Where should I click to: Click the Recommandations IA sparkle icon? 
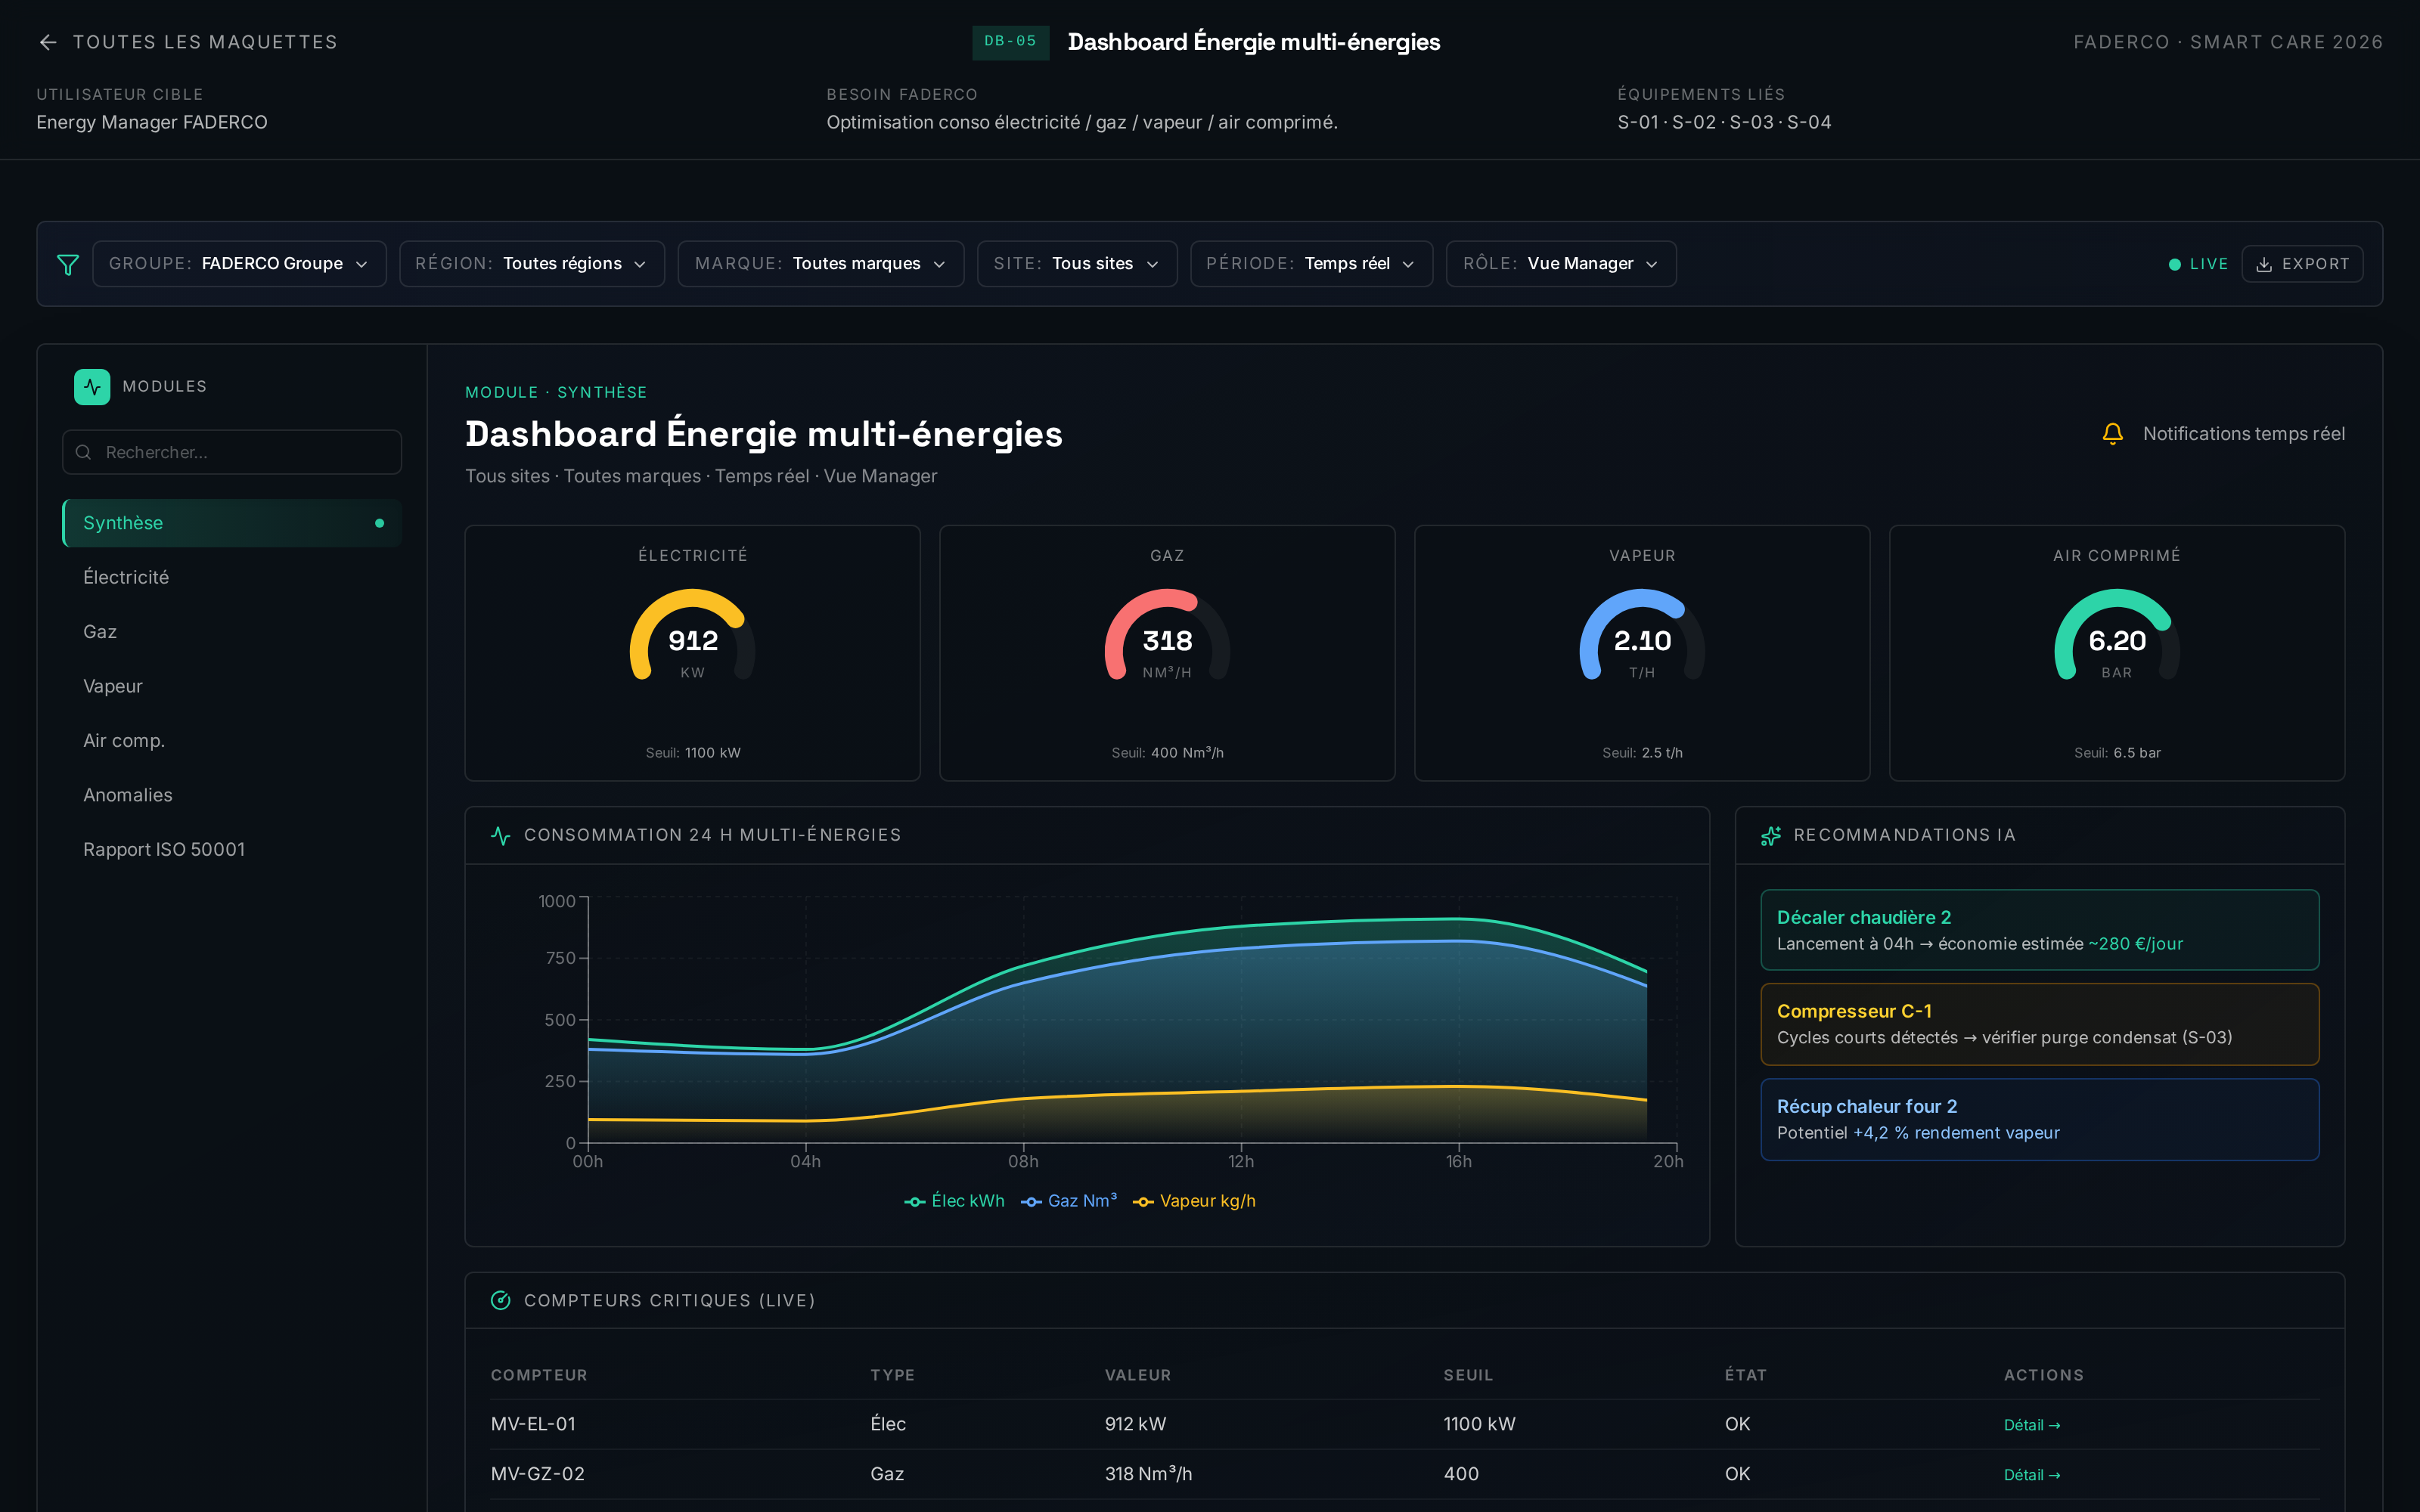point(1771,835)
